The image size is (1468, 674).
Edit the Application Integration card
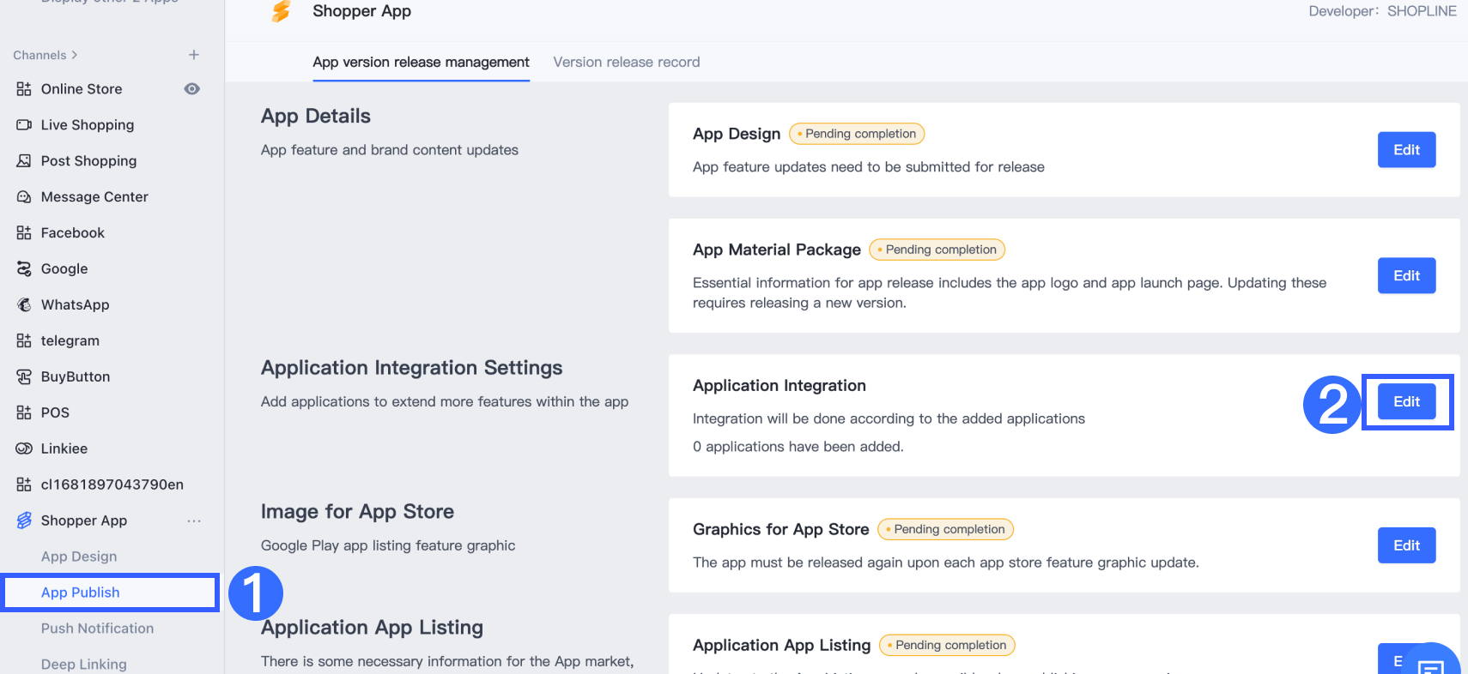1406,402
